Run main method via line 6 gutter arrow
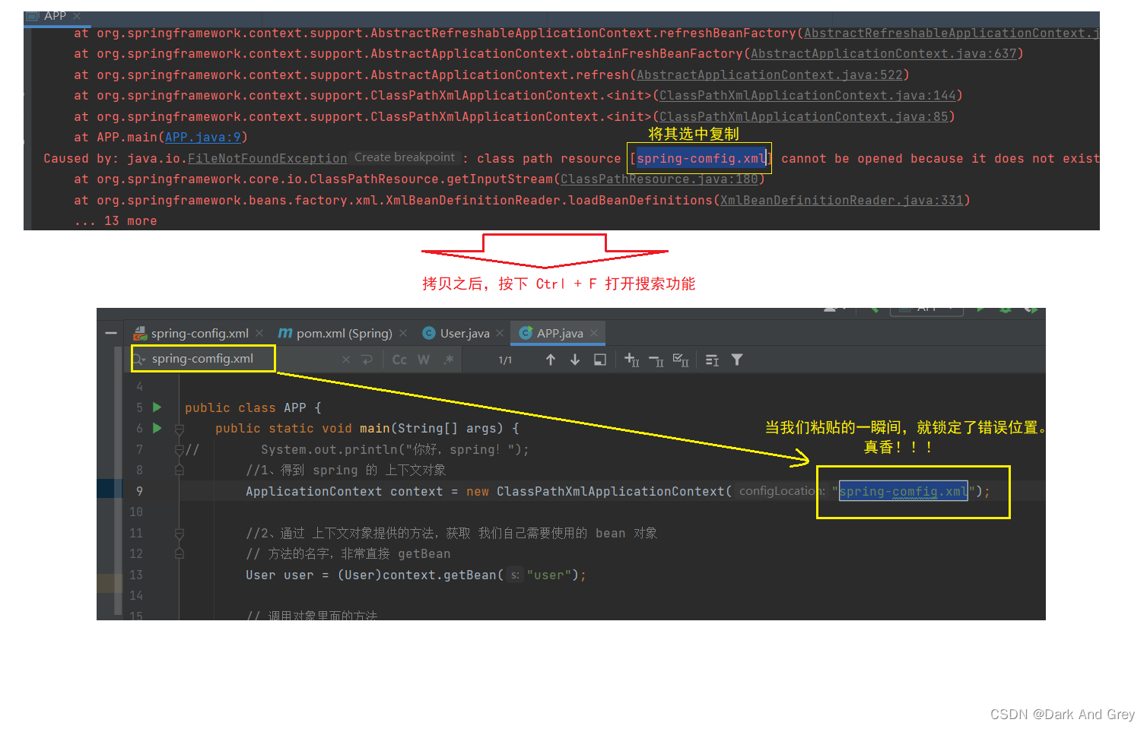 coord(157,428)
